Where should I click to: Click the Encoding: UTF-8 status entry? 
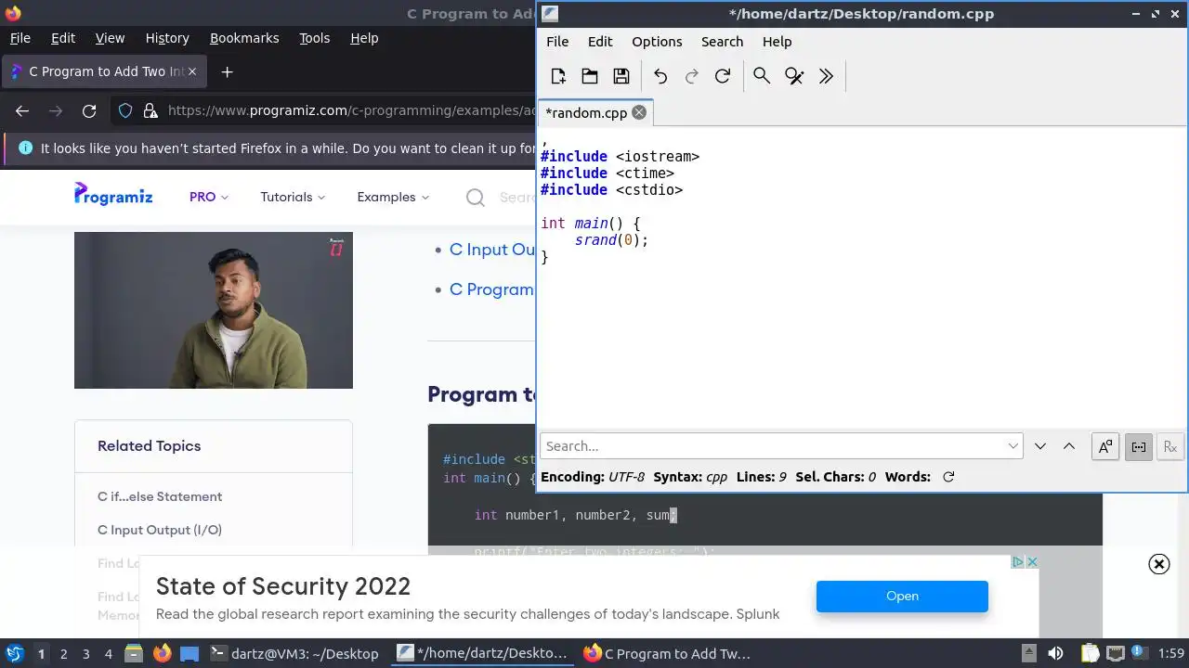(593, 477)
